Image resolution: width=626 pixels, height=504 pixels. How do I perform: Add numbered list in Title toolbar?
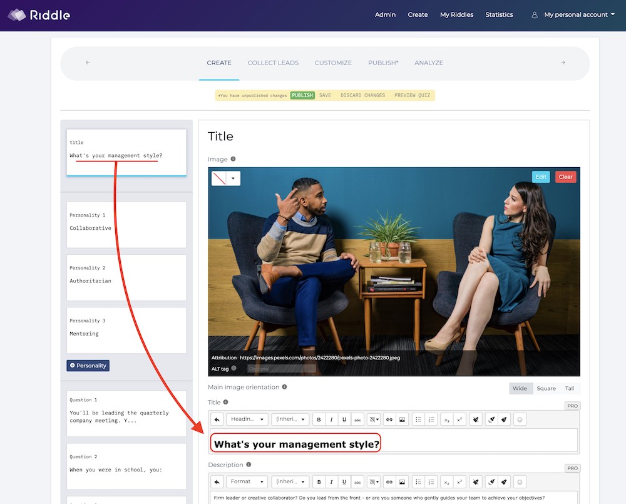pyautogui.click(x=431, y=419)
